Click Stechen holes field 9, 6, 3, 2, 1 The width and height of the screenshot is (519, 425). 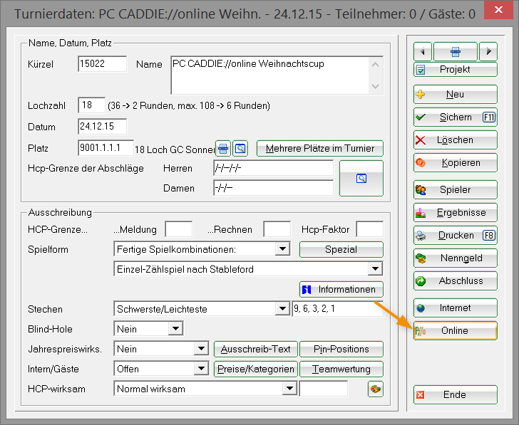(338, 309)
